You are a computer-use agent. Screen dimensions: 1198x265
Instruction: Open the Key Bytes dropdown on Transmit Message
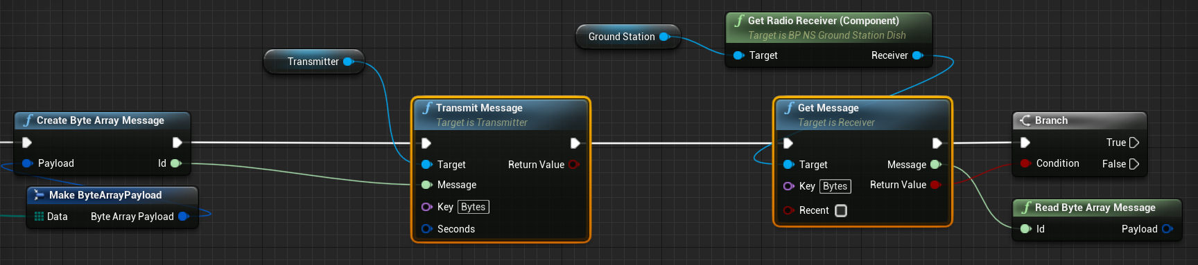pos(474,207)
